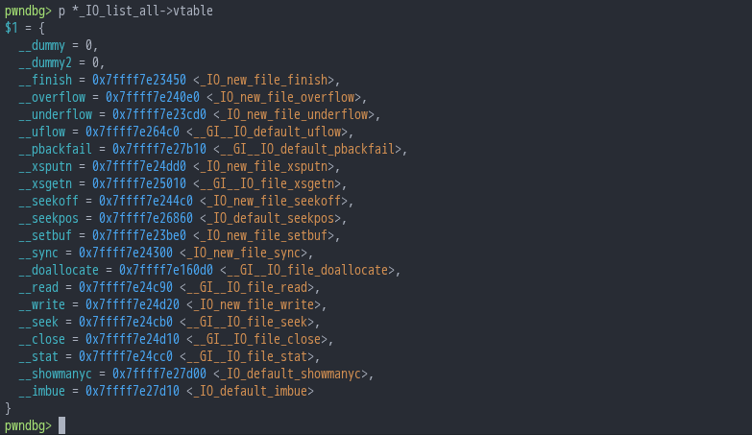Click the __sync address 0x7ffff7e24300
The height and width of the screenshot is (435, 752).
click(126, 253)
